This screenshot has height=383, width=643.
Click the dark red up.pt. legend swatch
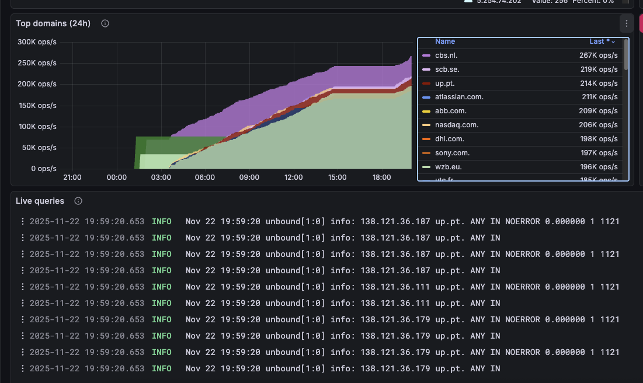[426, 83]
